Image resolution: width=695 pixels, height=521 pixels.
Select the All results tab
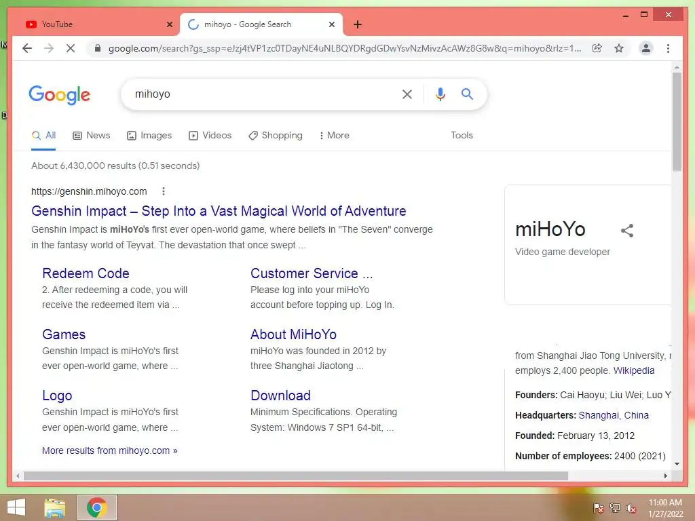(43, 136)
